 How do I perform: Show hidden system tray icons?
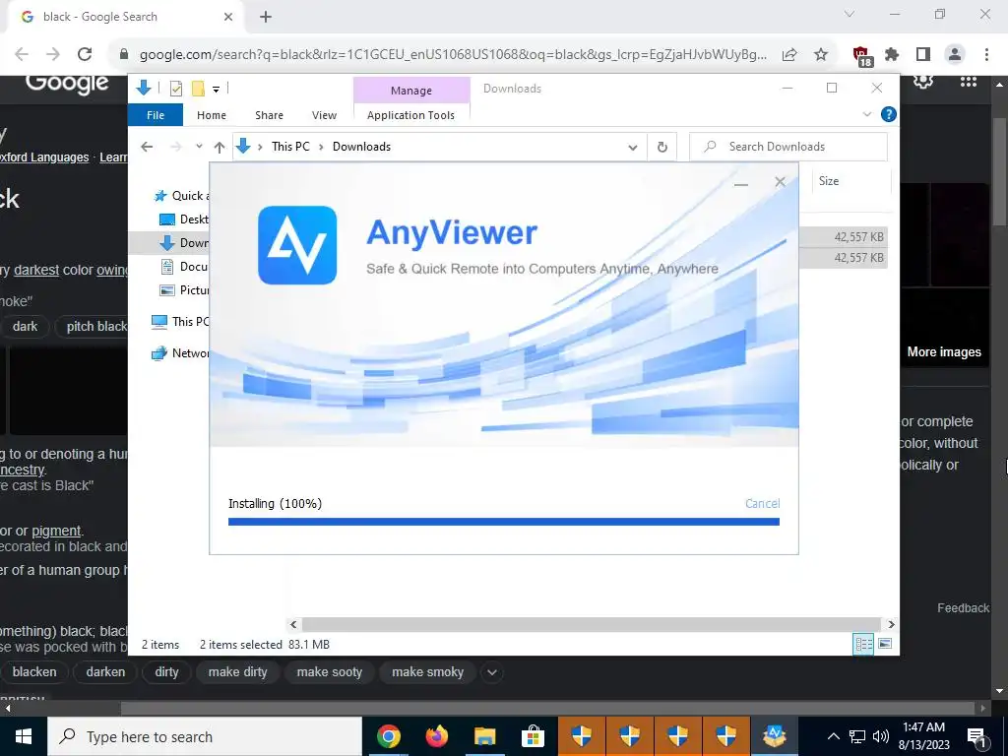point(833,736)
